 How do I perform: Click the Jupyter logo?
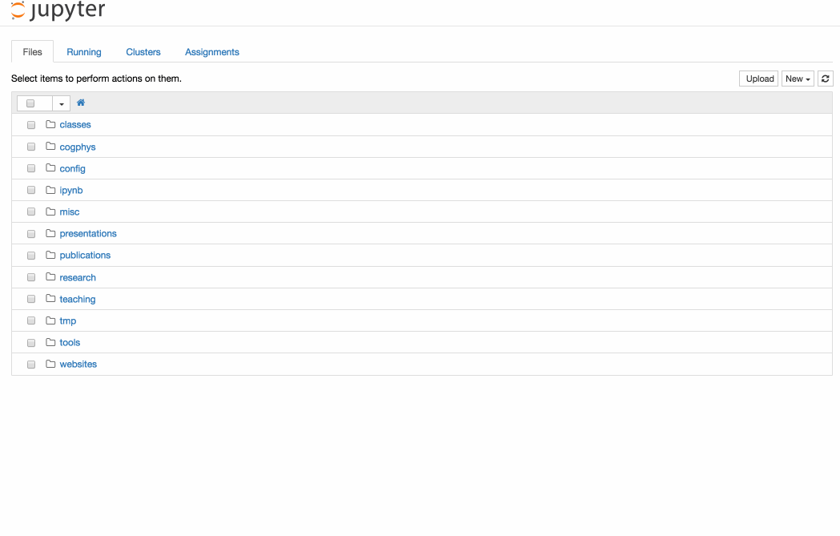click(58, 10)
